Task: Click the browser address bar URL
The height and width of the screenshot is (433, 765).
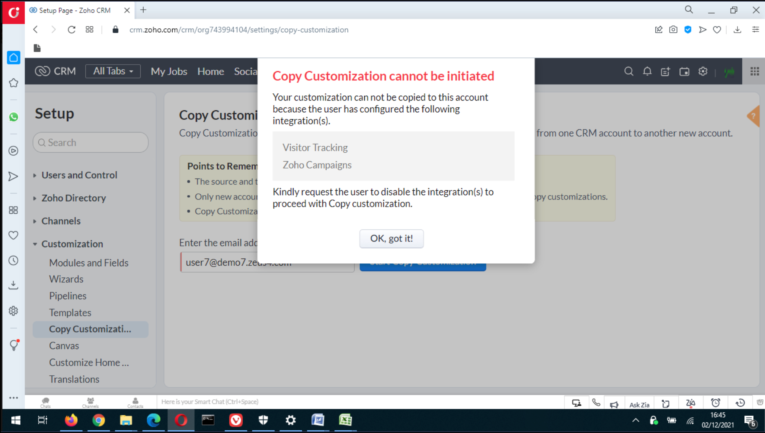Action: pyautogui.click(x=239, y=30)
